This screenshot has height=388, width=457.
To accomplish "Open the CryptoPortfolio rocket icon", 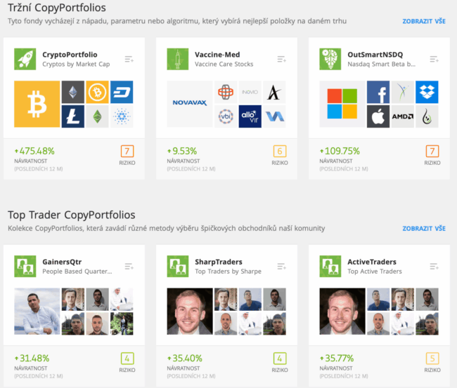I will [25, 59].
